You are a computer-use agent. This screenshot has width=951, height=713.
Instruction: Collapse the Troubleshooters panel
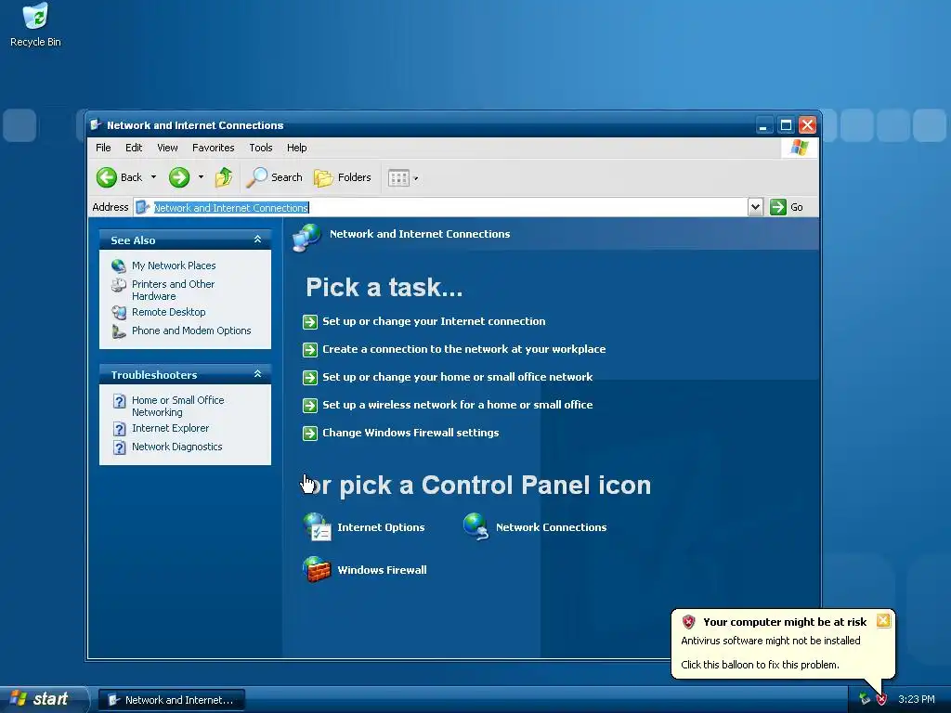[258, 374]
